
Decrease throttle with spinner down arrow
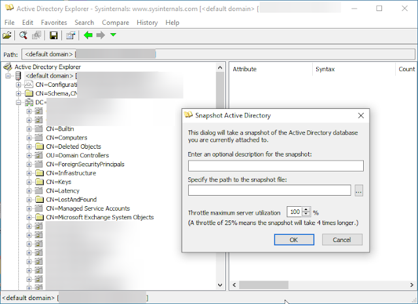pyautogui.click(x=306, y=214)
